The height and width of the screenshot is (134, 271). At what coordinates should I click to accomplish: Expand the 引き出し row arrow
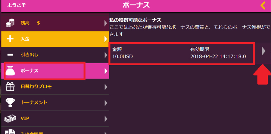point(106,55)
